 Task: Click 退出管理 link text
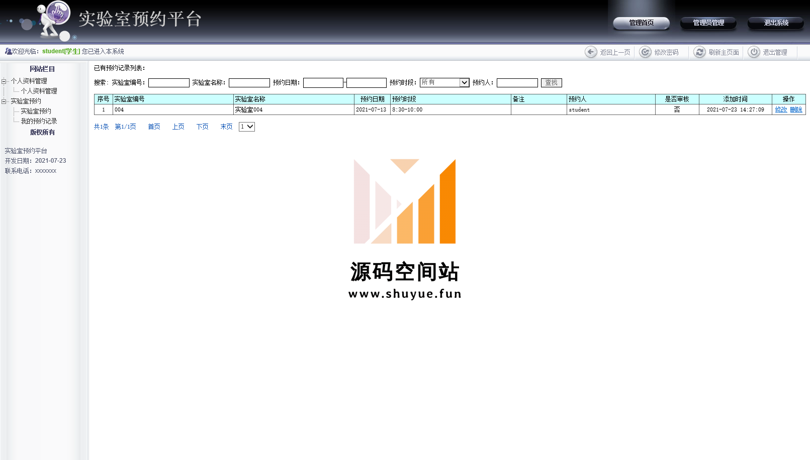point(775,52)
